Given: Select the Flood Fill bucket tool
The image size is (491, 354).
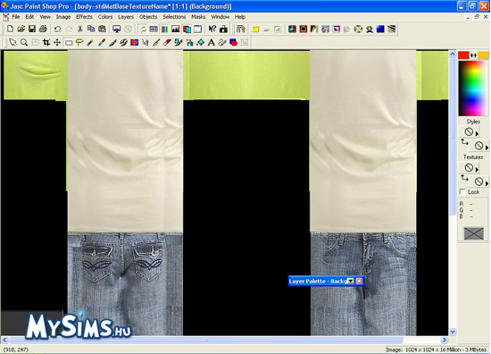Looking at the screenshot, I should pyautogui.click(x=200, y=42).
